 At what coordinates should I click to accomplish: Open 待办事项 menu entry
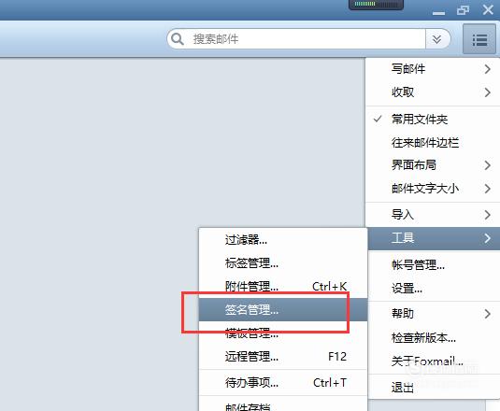[x=283, y=383]
